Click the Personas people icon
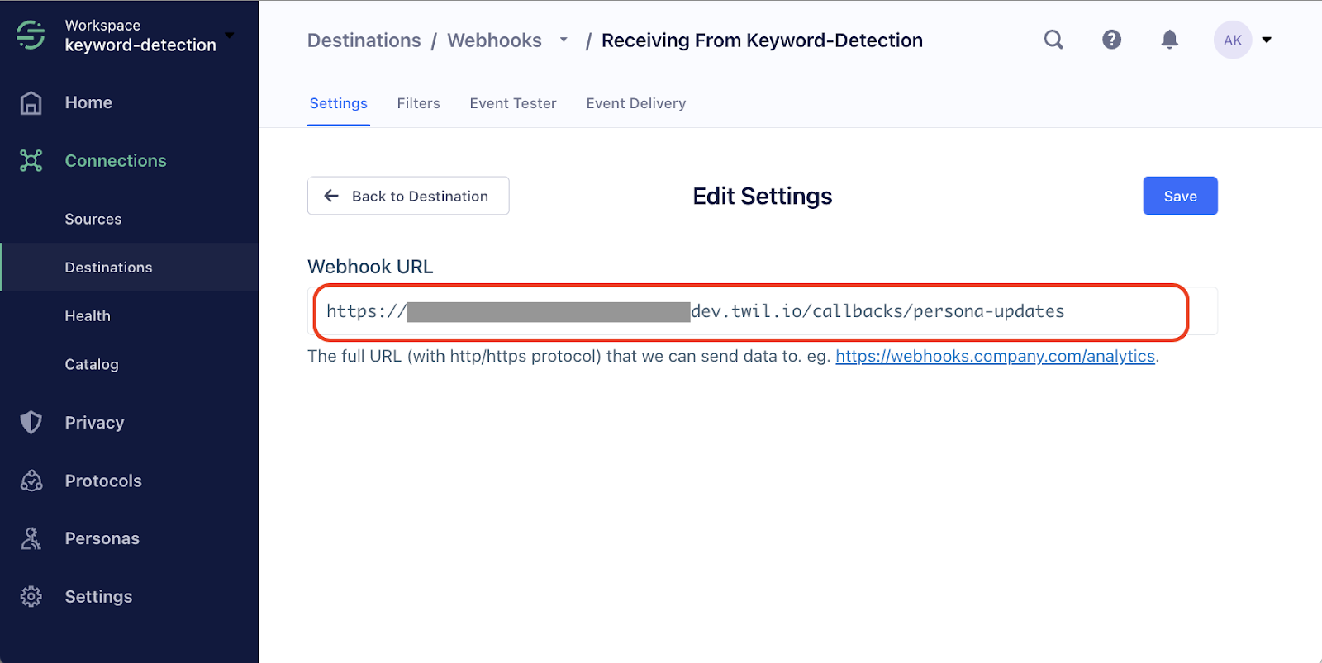The image size is (1322, 663). click(31, 538)
